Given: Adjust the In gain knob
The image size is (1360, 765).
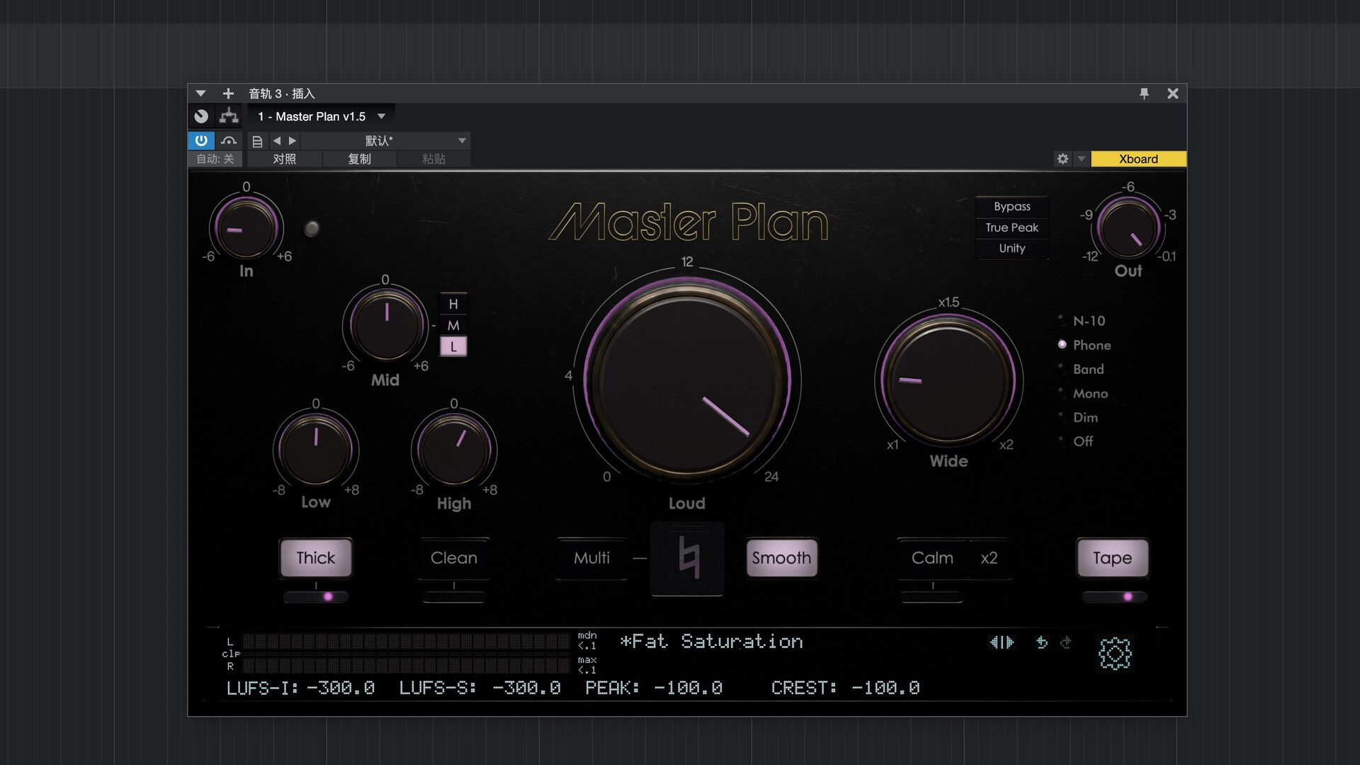Looking at the screenshot, I should coord(246,228).
